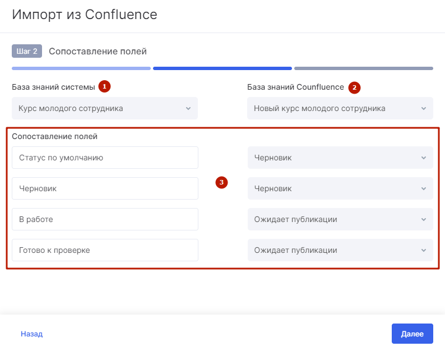Go back via Назад link
445x351 pixels.
click(31, 334)
